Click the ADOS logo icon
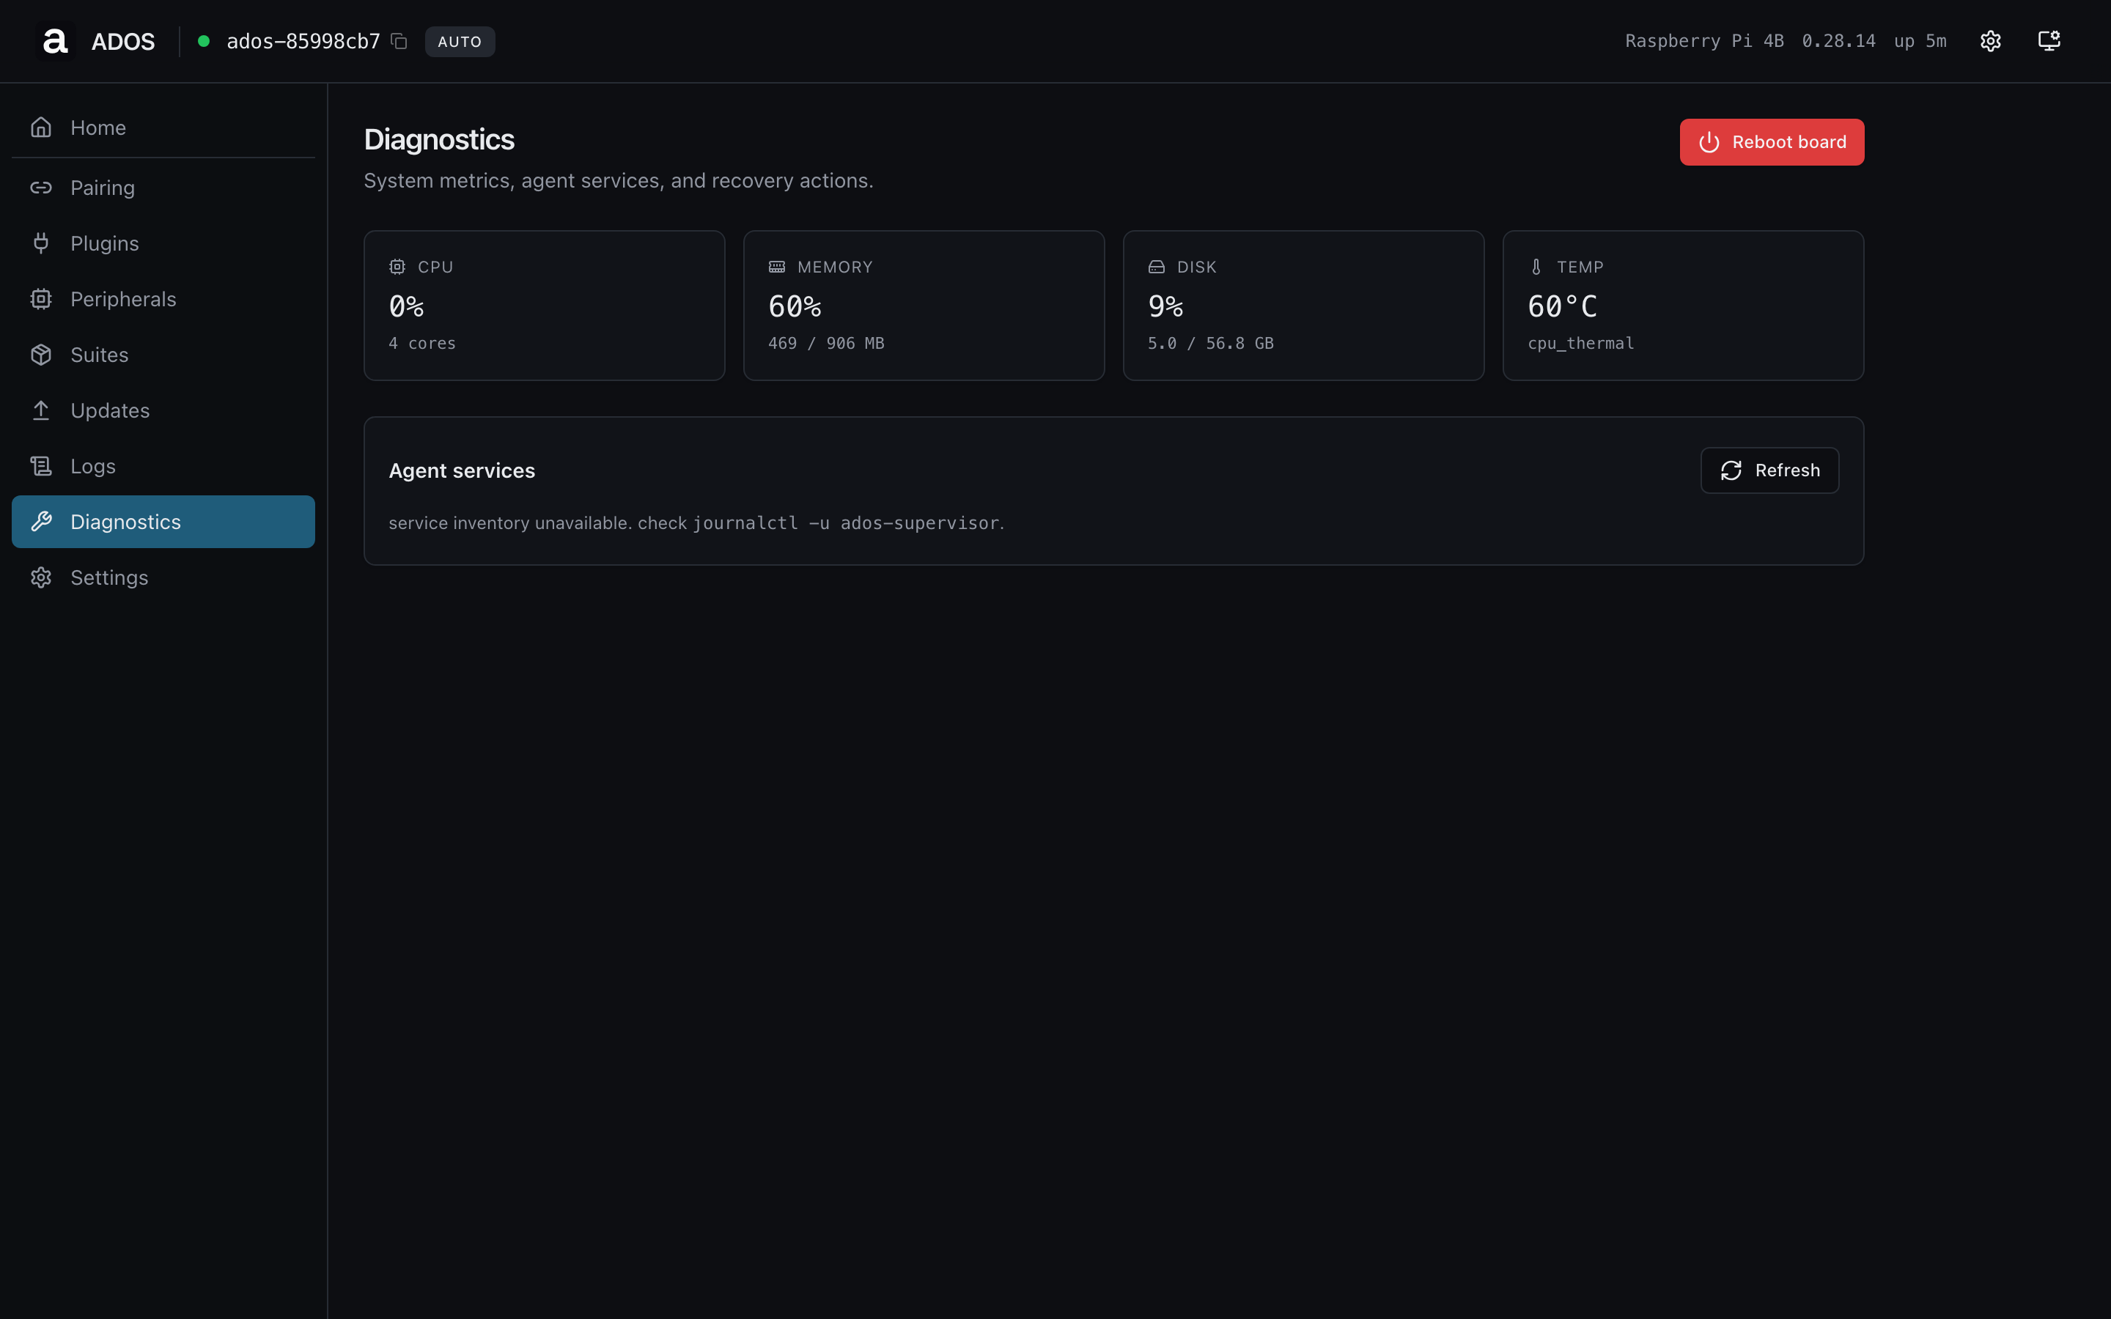Viewport: 2111px width, 1319px height. [55, 41]
